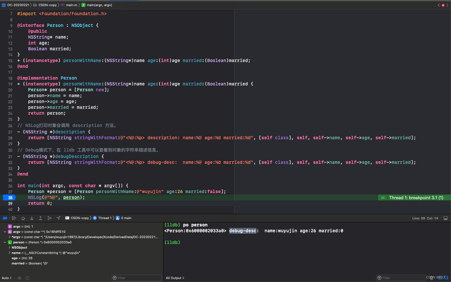Go to previous issue with left chevron

click(x=439, y=5)
